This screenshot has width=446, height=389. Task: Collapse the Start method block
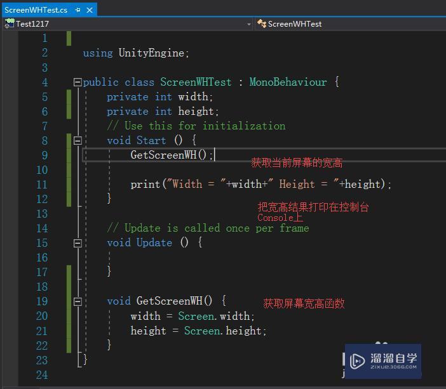coord(78,141)
